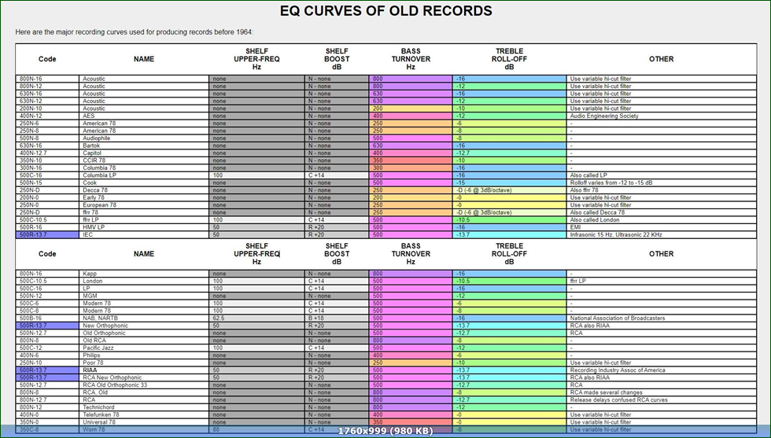Click the "Pacific Jazz" name cell

pos(143,348)
